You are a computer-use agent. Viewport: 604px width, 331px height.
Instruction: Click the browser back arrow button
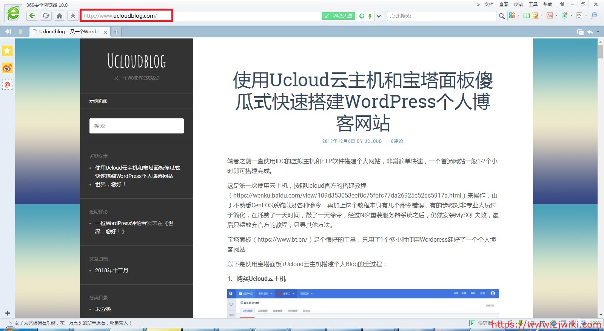pyautogui.click(x=32, y=16)
